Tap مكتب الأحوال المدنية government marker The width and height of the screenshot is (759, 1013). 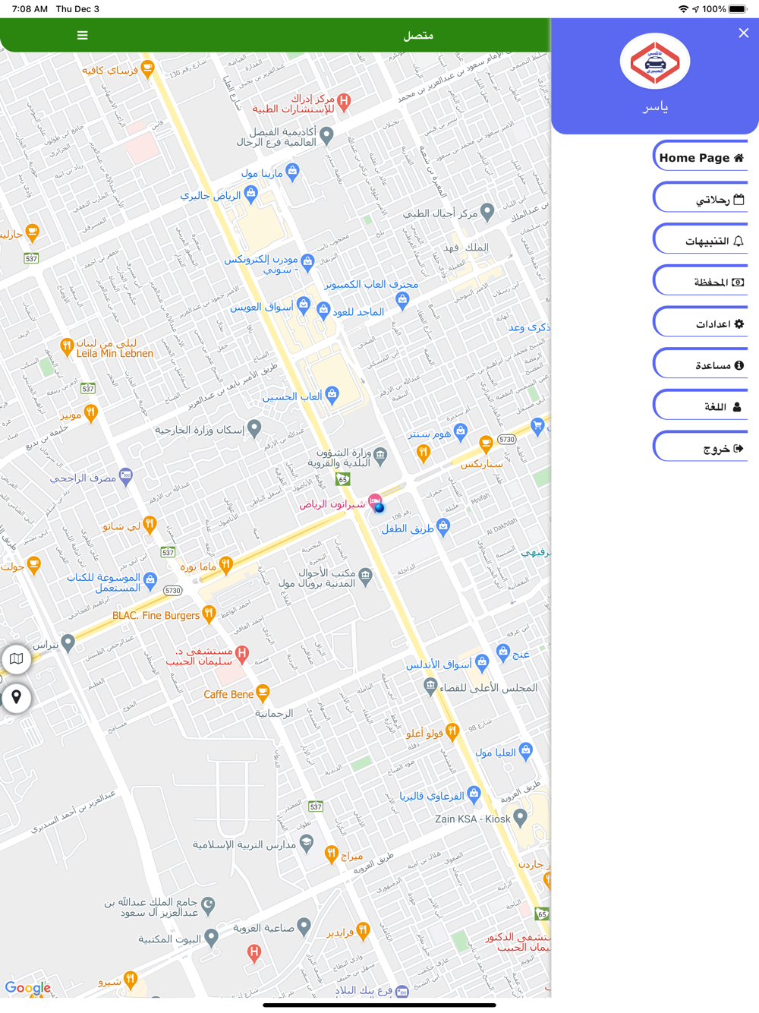tap(365, 576)
